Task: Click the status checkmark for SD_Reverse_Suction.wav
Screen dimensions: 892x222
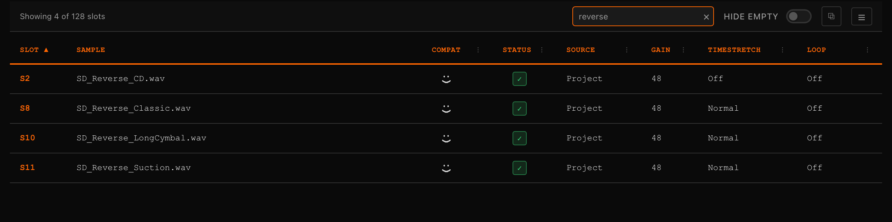Action: (519, 168)
